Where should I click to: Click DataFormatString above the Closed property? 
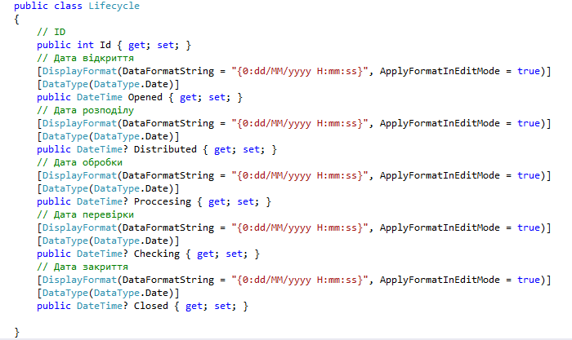click(168, 280)
